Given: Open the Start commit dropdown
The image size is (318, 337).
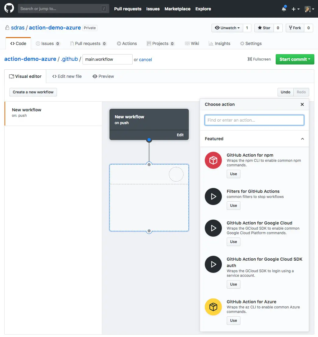Looking at the screenshot, I should click(x=295, y=59).
